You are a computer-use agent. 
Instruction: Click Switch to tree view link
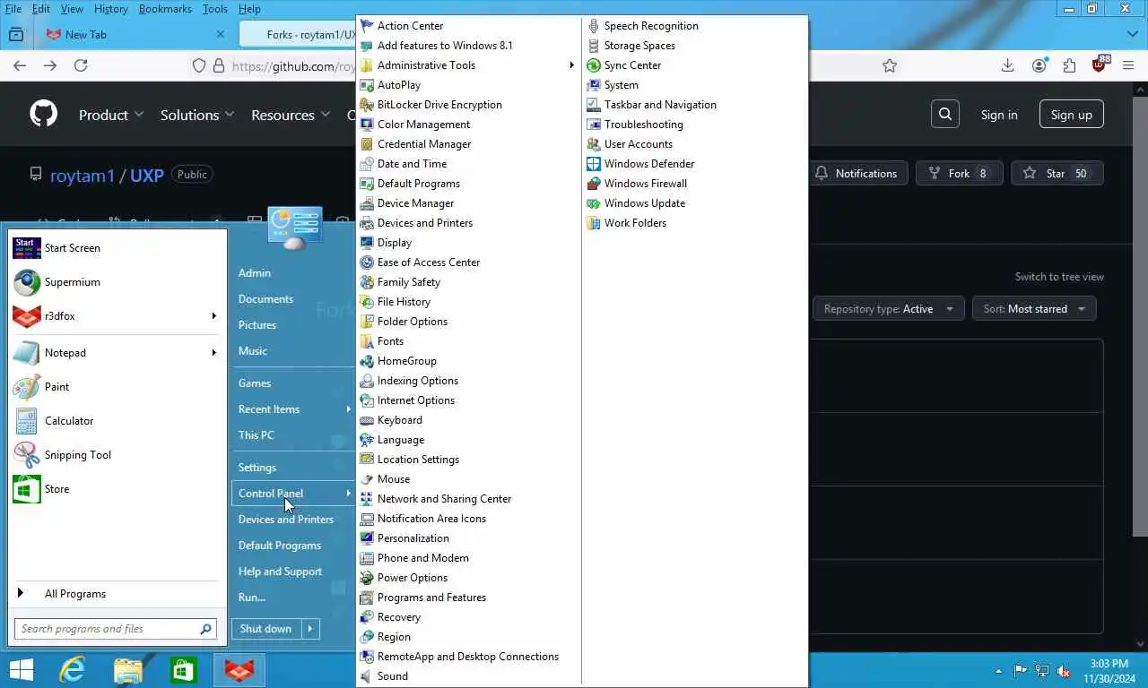(1059, 277)
